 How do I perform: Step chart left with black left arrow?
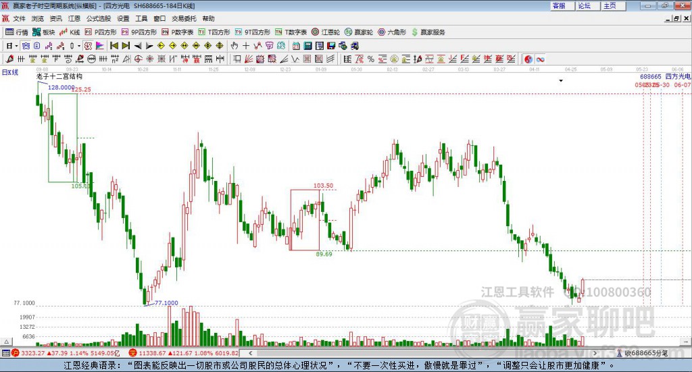(x=138, y=46)
